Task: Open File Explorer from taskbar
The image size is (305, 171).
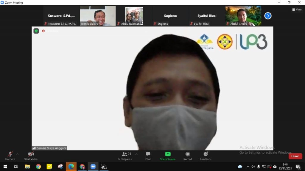Action: pyautogui.click(x=27, y=167)
